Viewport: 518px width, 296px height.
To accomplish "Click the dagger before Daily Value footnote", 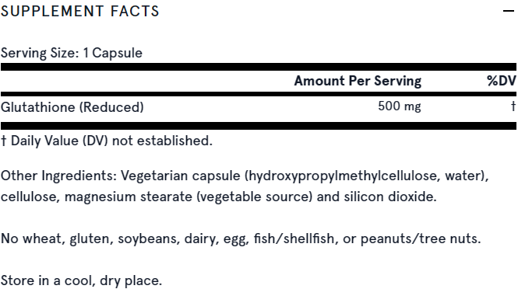I will tap(4, 141).
